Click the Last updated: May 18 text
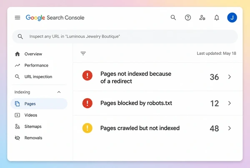The width and height of the screenshot is (250, 168). click(216, 54)
